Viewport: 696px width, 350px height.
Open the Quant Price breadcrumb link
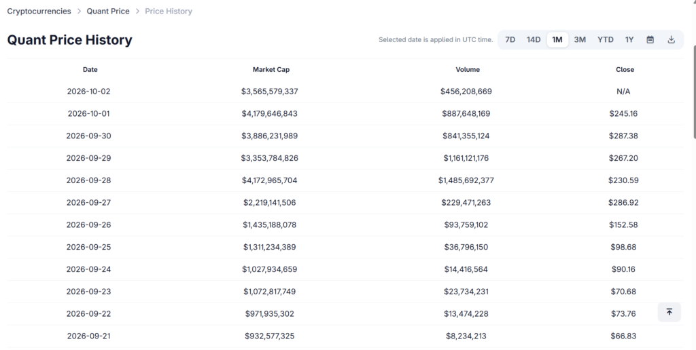tap(108, 11)
